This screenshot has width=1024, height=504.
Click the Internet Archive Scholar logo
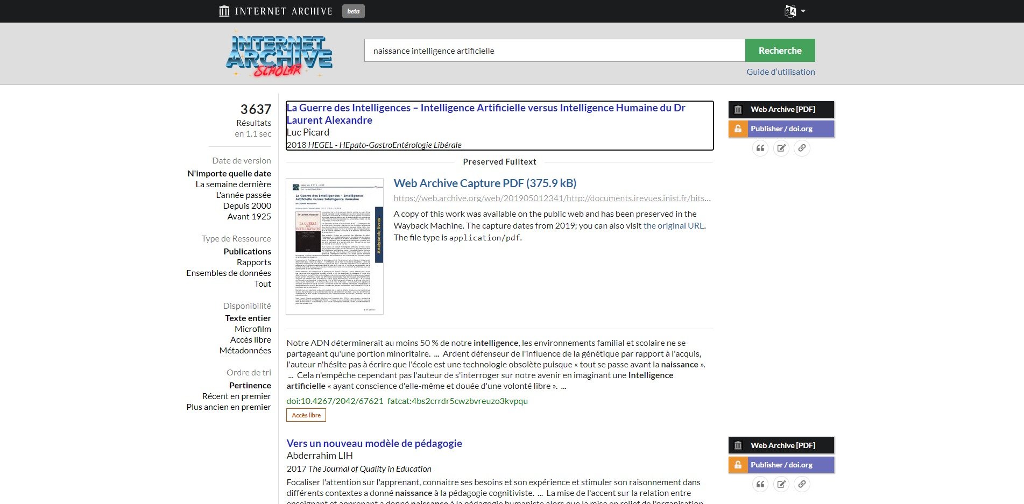coord(279,55)
